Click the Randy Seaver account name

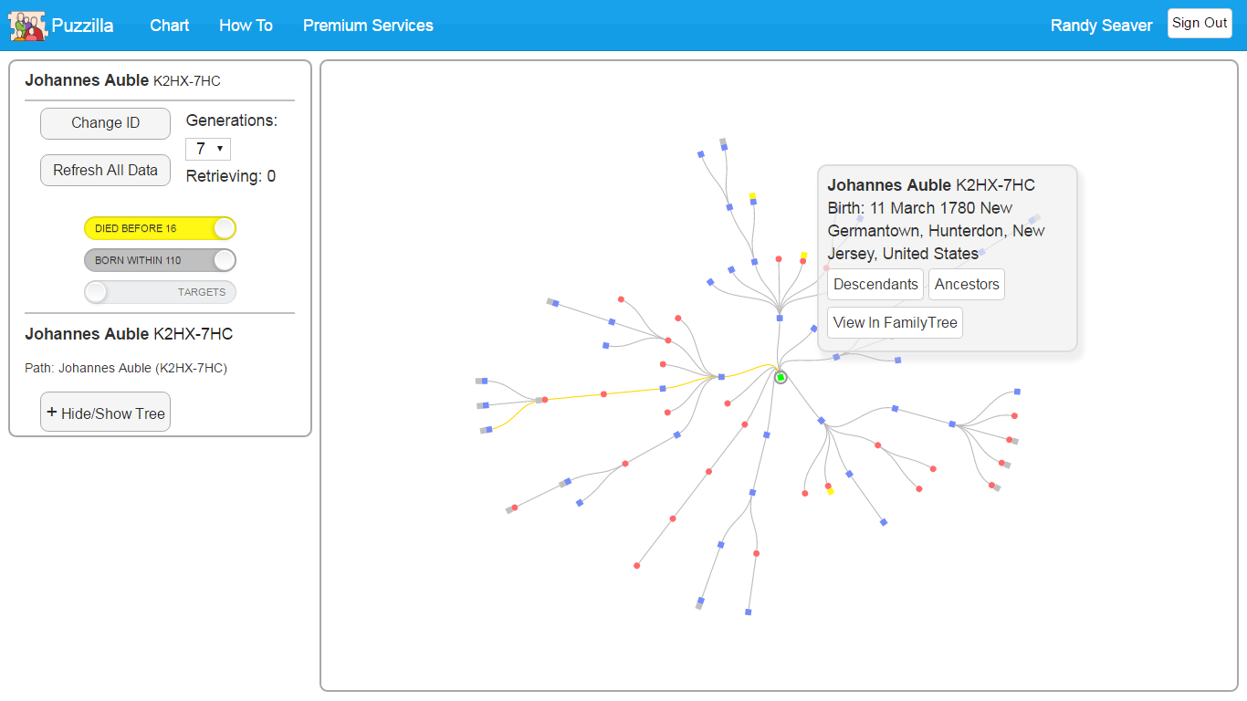click(x=1101, y=26)
